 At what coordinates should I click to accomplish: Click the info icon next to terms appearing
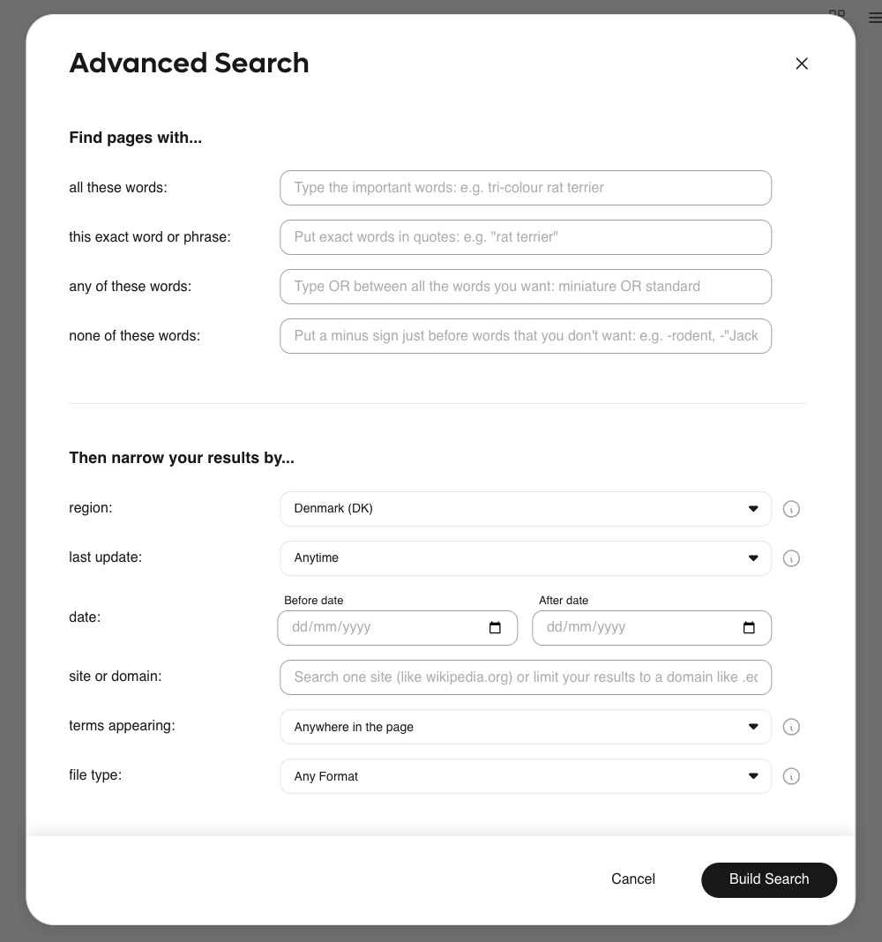[791, 727]
